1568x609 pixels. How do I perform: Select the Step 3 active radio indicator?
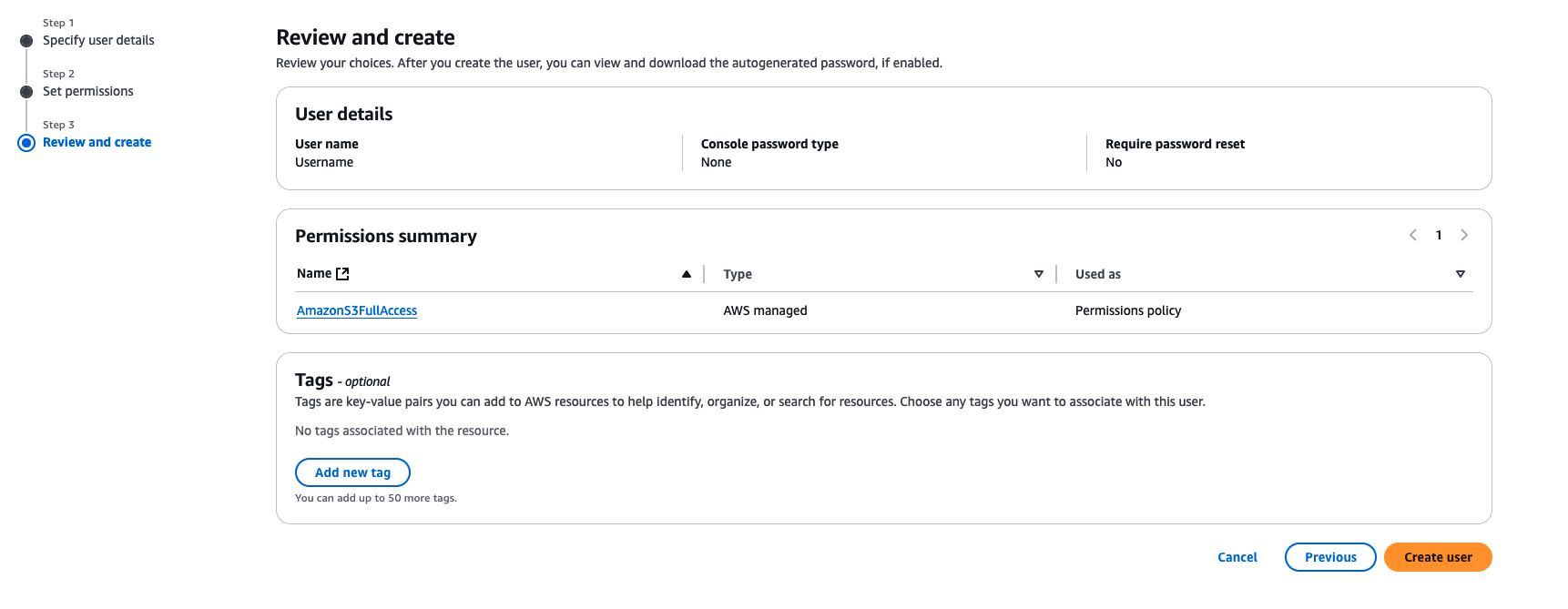pyautogui.click(x=26, y=143)
